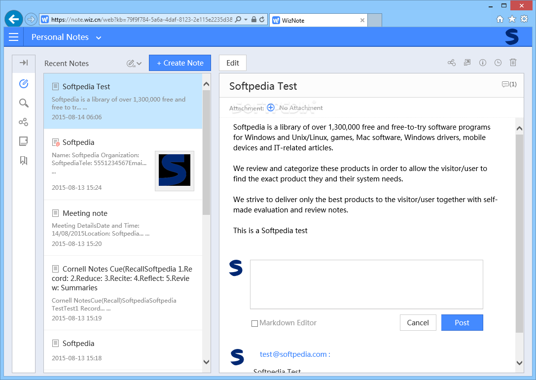The height and width of the screenshot is (380, 536).
Task: Click the commenter avatar beside test@softpedia.com
Action: pos(237,357)
